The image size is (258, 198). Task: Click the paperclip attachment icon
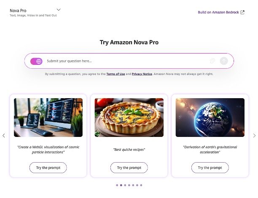coord(212,61)
